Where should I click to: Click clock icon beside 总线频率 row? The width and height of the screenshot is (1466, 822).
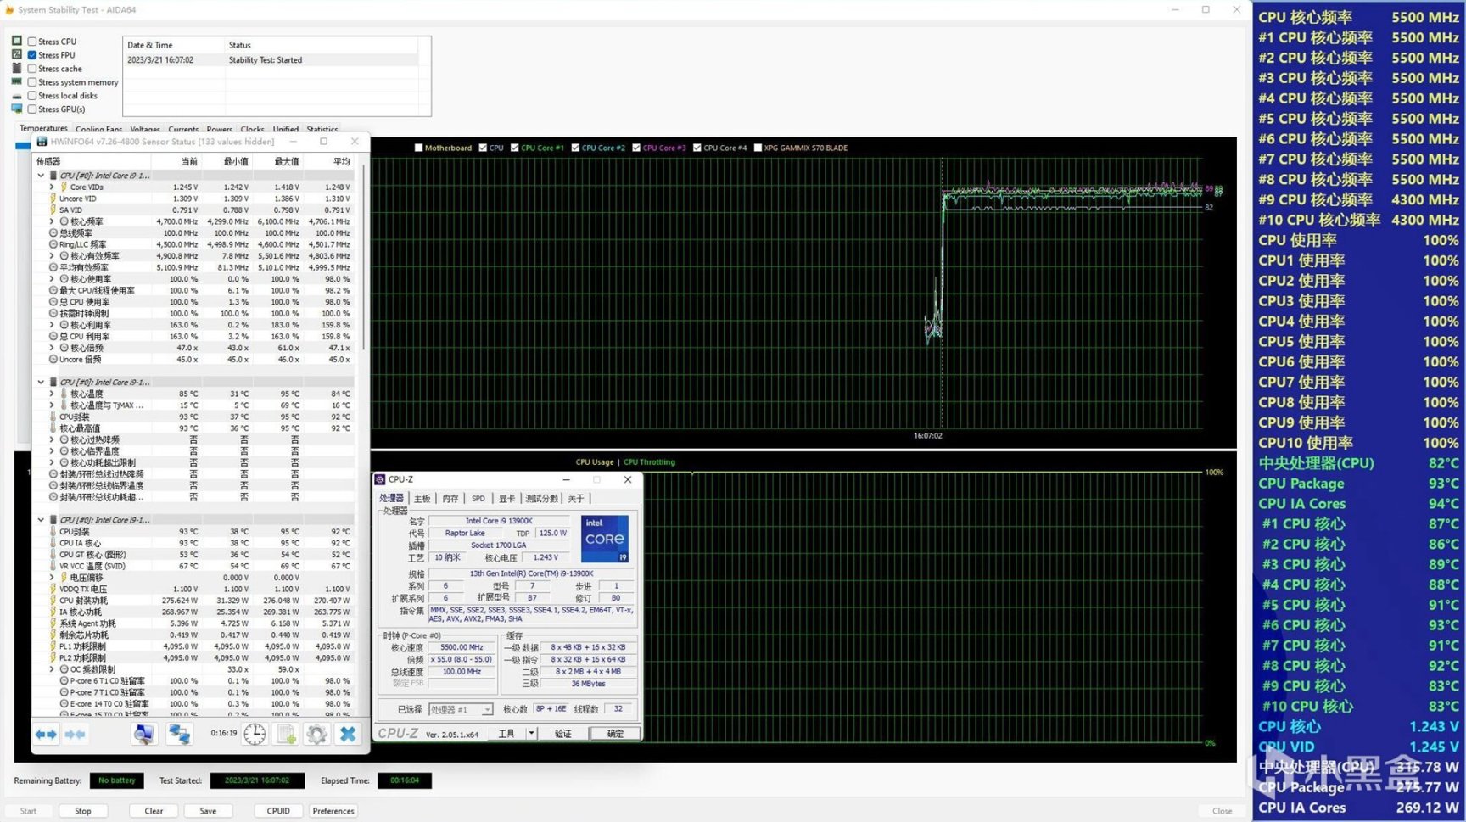click(x=53, y=232)
